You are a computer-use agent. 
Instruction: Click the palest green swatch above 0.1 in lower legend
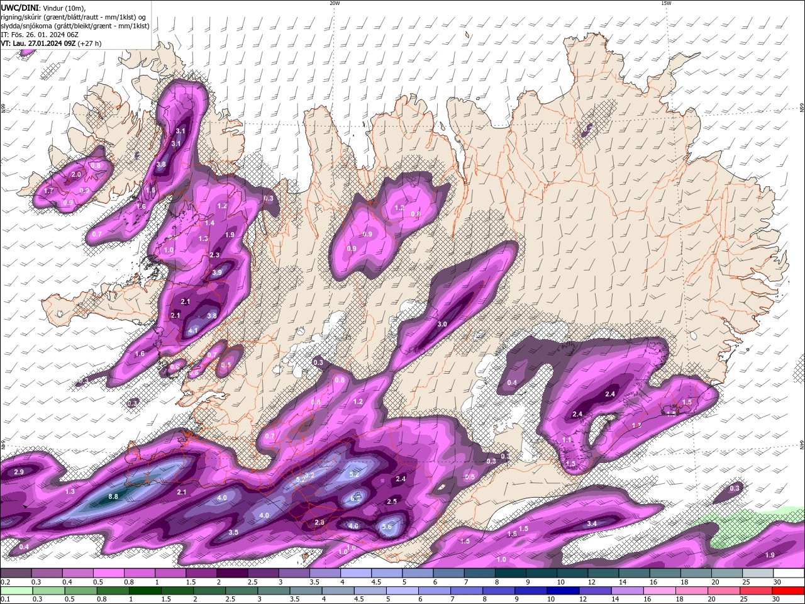tap(16, 590)
